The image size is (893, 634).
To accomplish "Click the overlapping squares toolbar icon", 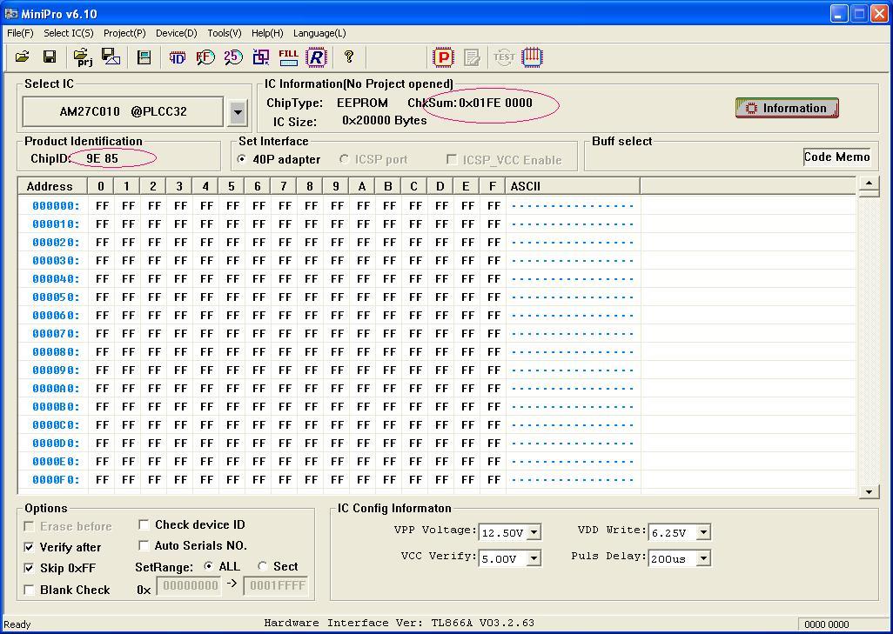I will point(261,57).
